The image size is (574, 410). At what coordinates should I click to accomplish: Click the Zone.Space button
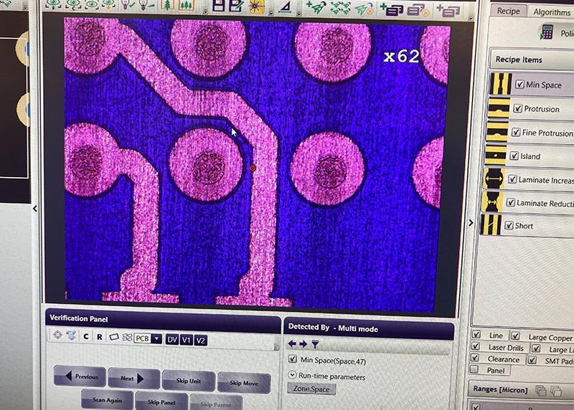[311, 388]
